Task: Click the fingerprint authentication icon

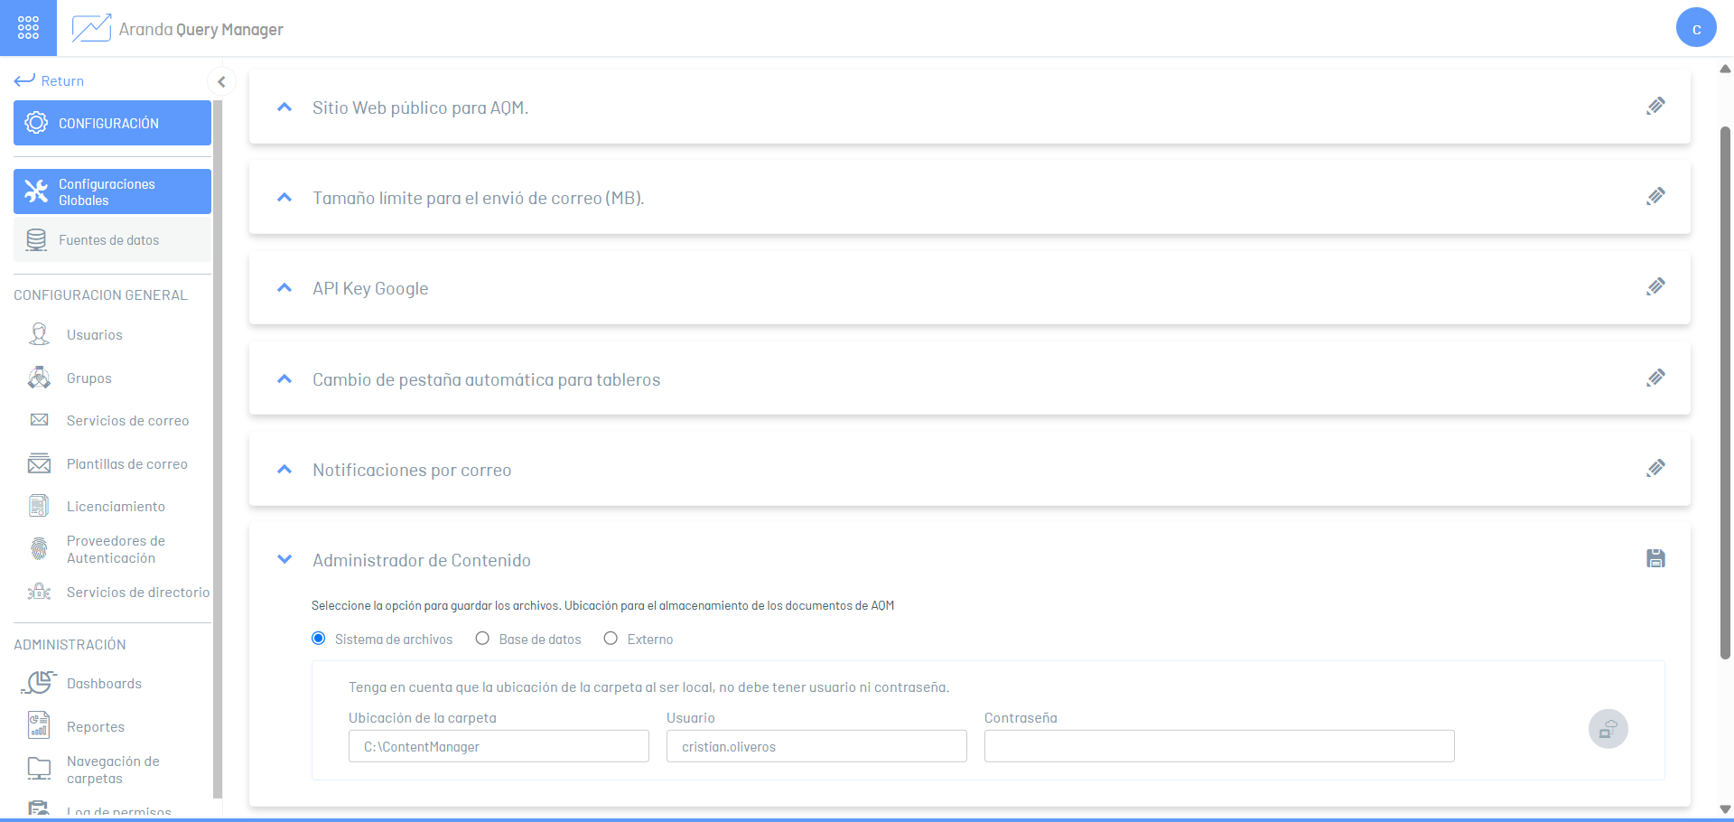Action: 39,548
